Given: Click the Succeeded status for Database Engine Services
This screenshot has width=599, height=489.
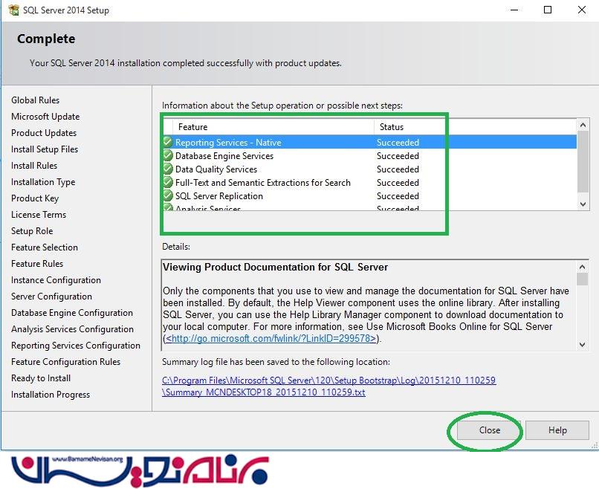Looking at the screenshot, I should [398, 156].
